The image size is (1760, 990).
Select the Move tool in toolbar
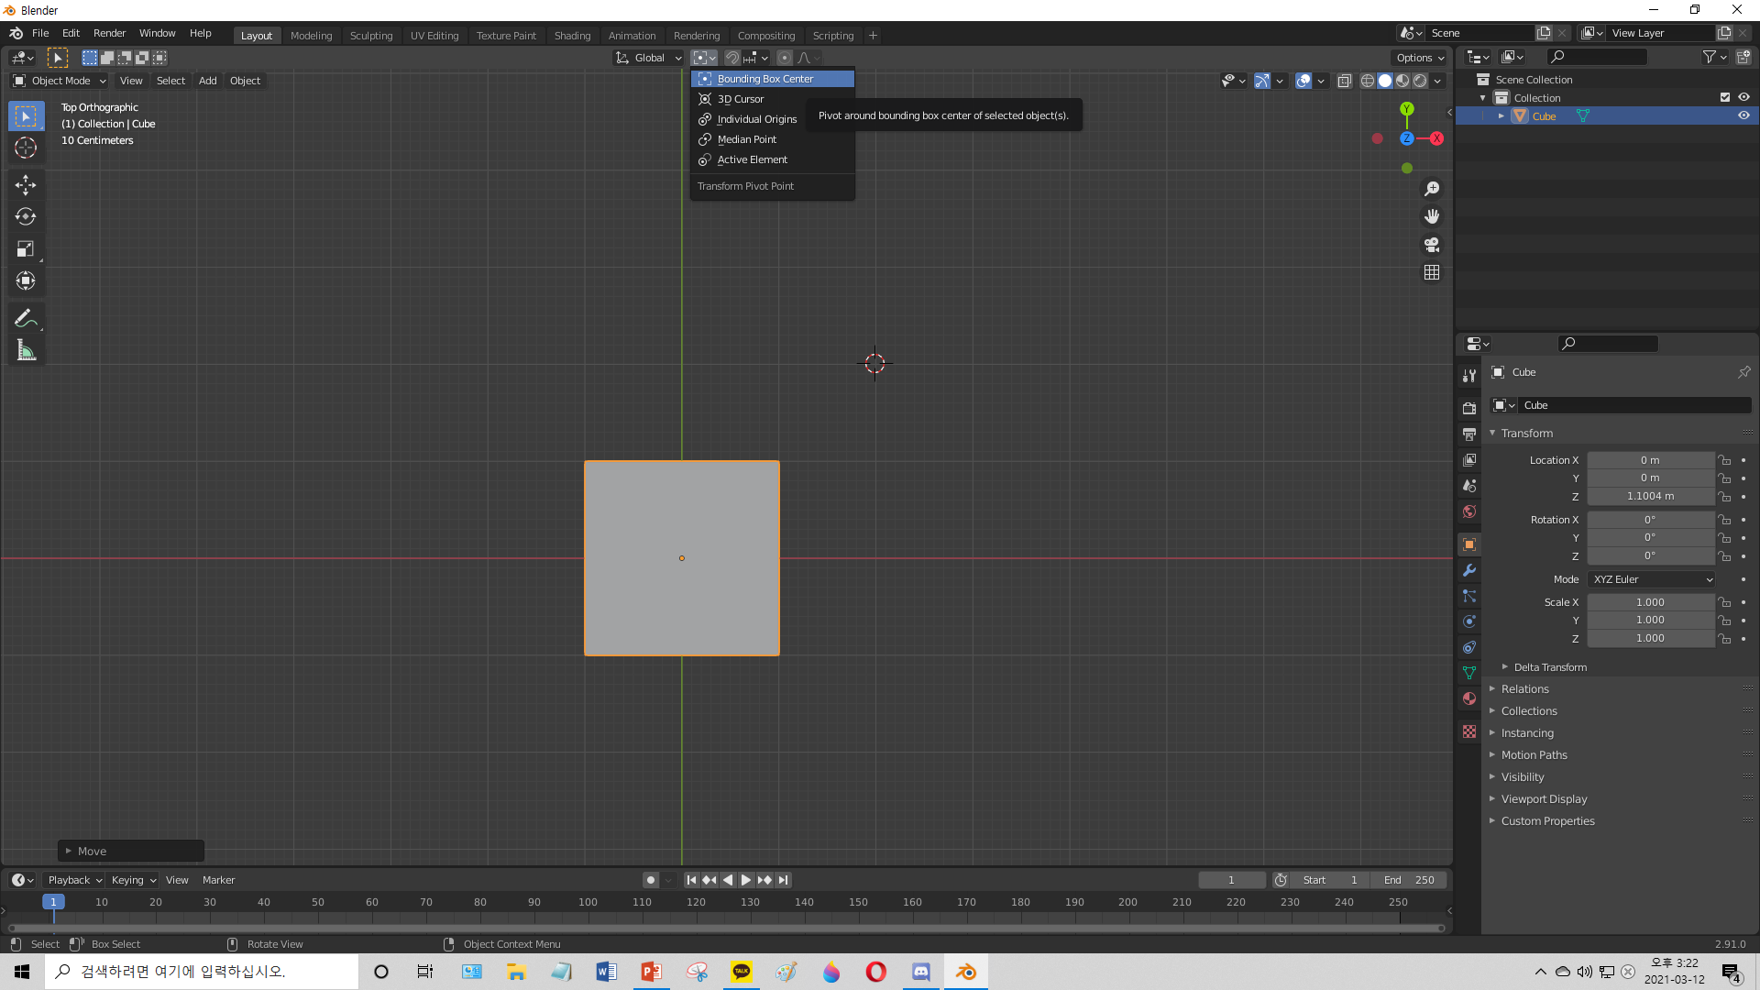pyautogui.click(x=26, y=185)
